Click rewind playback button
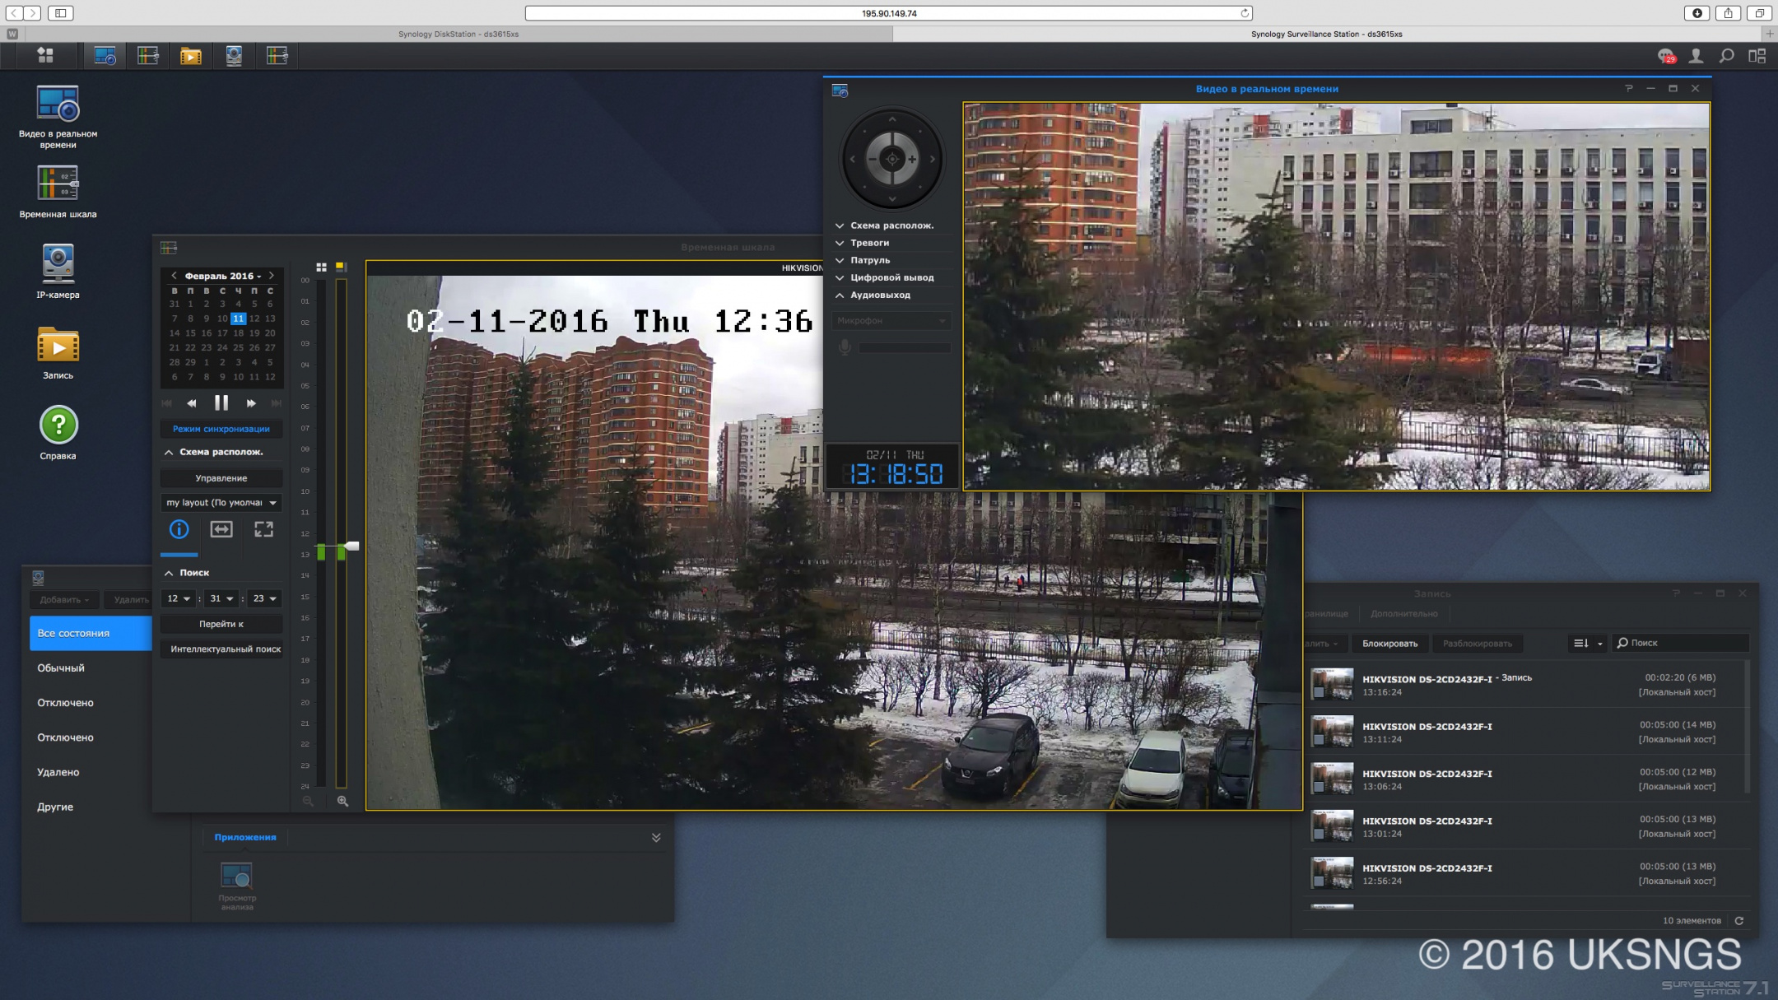This screenshot has height=1000, width=1778. (x=192, y=403)
